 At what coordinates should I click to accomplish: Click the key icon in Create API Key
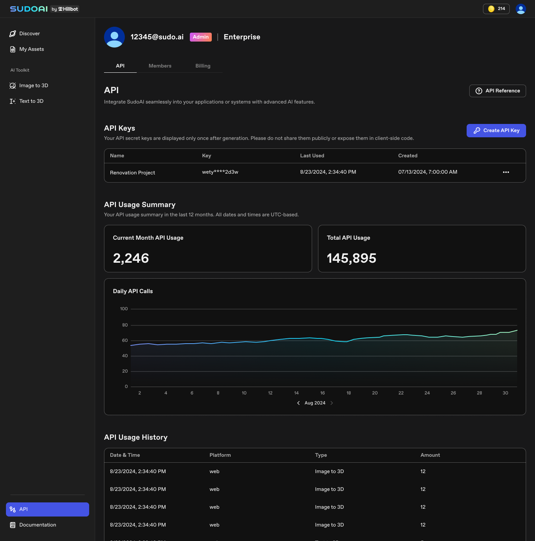point(477,131)
